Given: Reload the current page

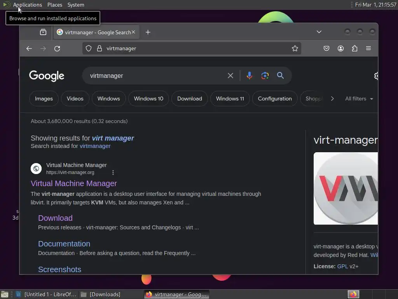Looking at the screenshot, I should (58, 49).
